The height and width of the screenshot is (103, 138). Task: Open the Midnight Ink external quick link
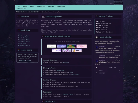coord(24,46)
